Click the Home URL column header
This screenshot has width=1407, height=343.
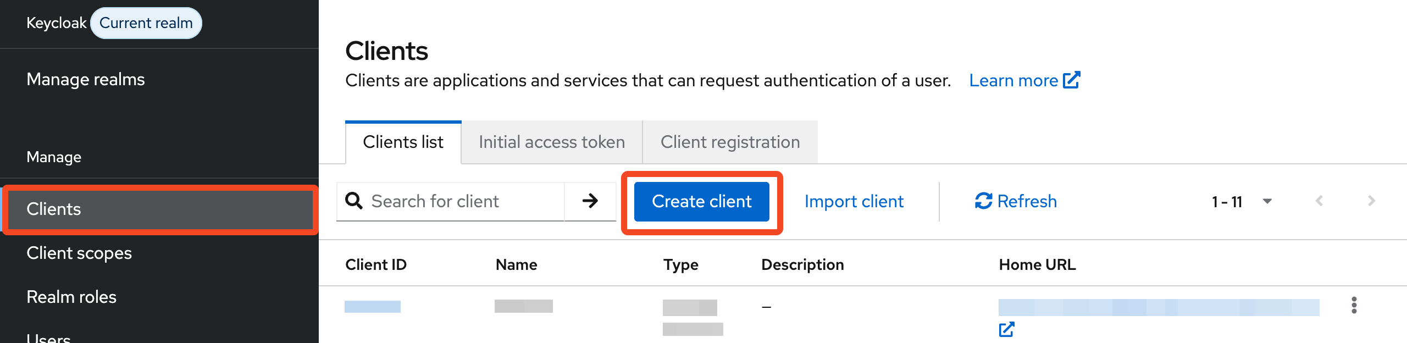[1037, 265]
